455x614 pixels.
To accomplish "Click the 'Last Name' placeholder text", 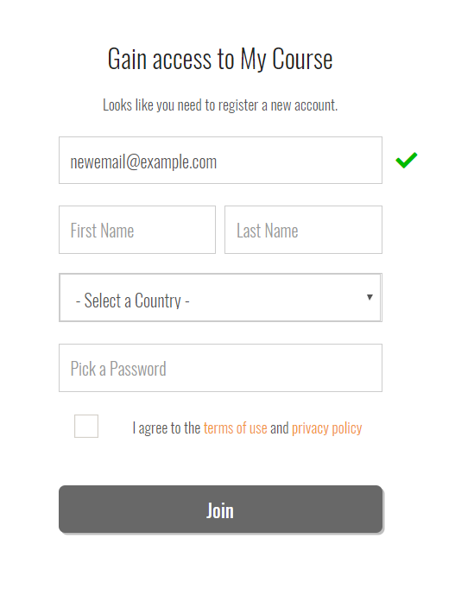I will coord(268,231).
